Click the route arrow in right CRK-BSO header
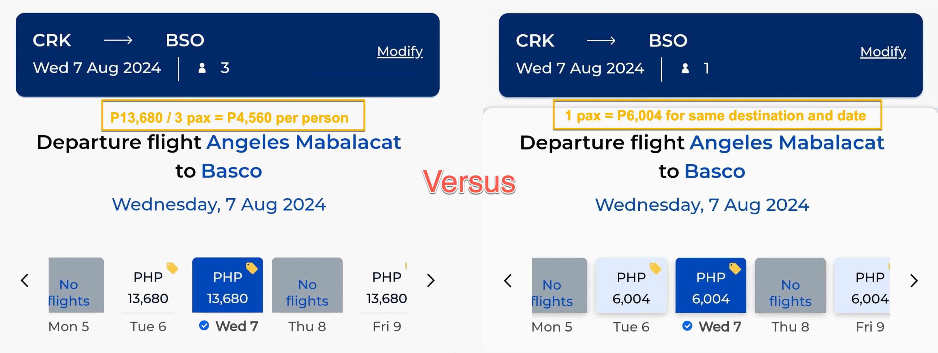 point(601,41)
